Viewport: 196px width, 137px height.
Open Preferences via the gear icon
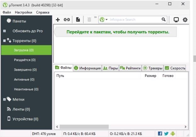click(185, 20)
